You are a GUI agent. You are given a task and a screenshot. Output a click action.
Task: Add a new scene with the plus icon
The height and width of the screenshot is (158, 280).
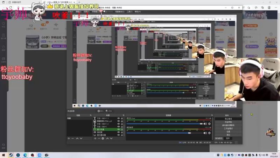[x=69, y=138]
